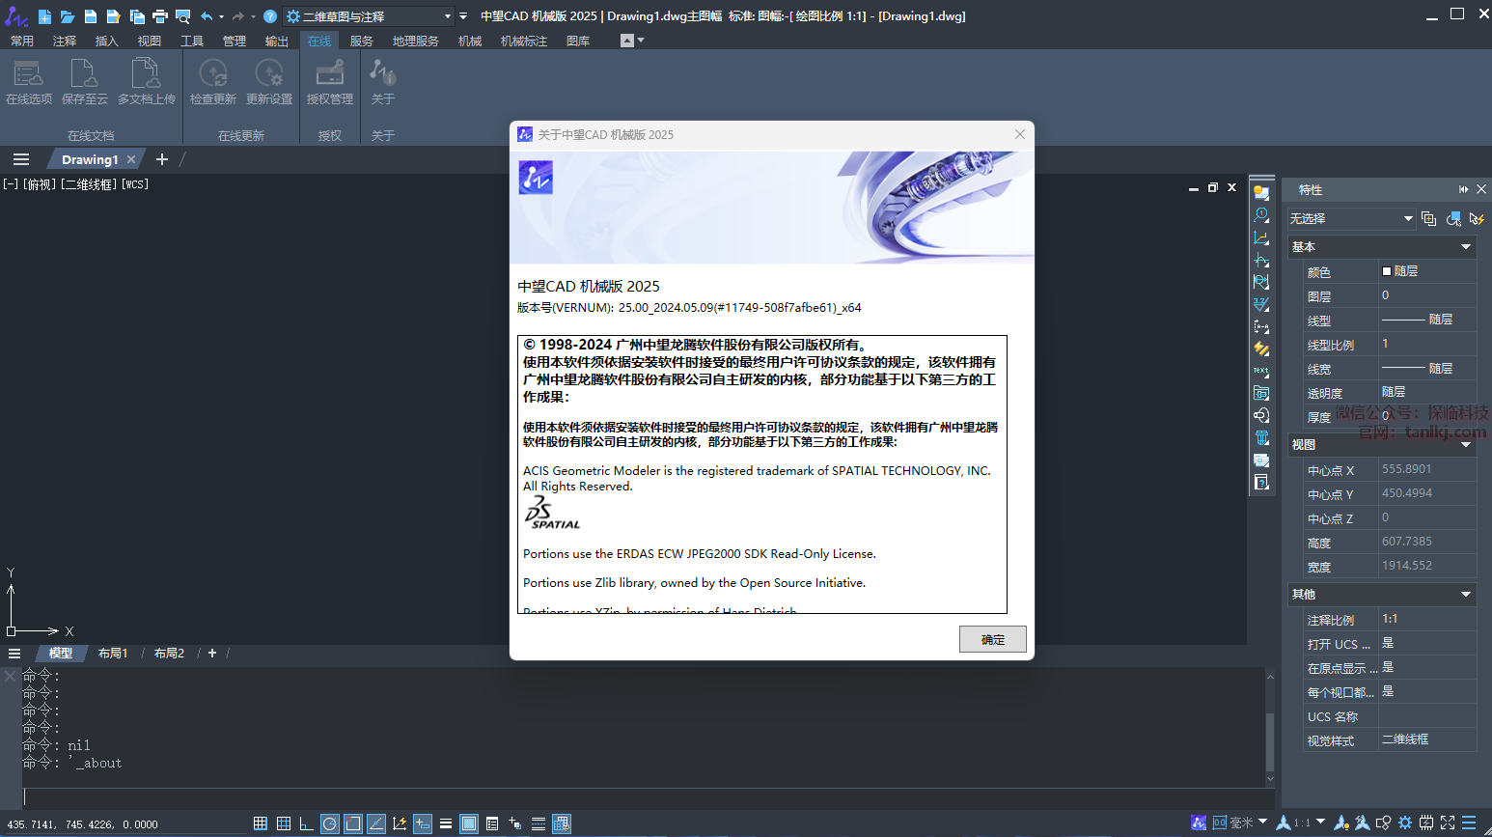
Task: Select the 模型 model tab
Action: (x=61, y=654)
